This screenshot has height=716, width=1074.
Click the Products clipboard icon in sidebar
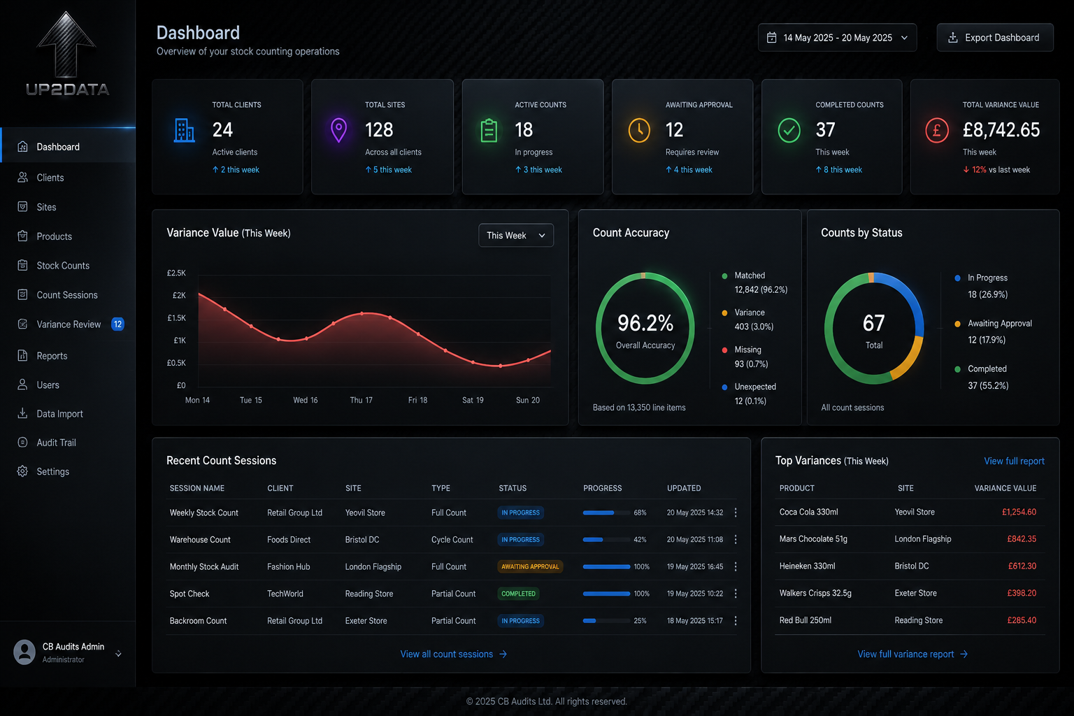(x=22, y=236)
